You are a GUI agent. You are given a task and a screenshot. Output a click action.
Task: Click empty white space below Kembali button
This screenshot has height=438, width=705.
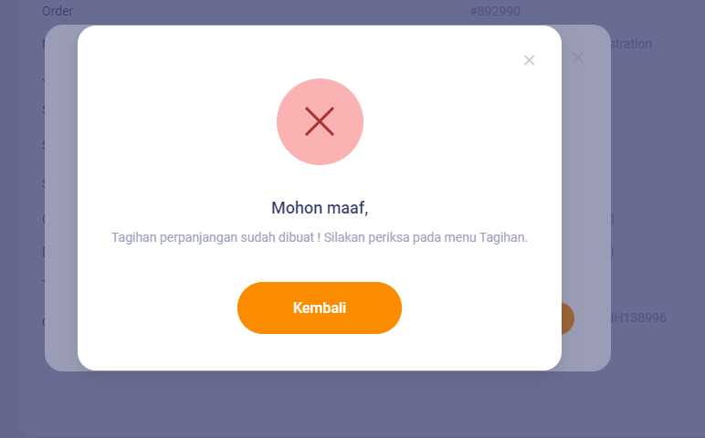click(x=320, y=352)
